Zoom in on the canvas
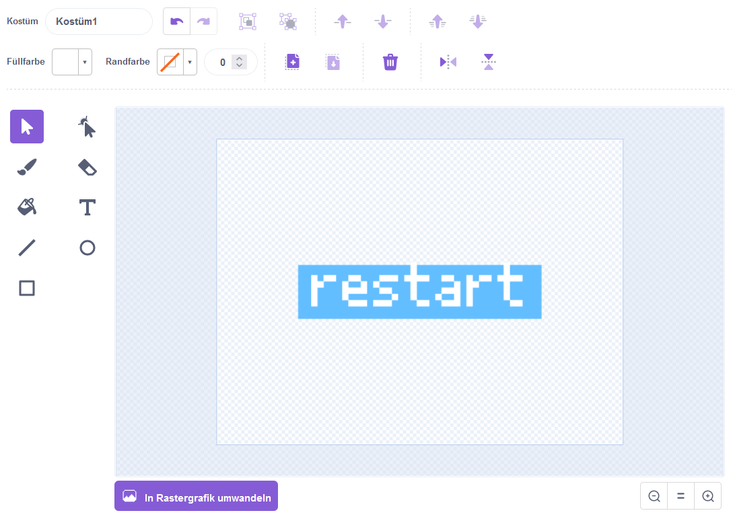Image resolution: width=733 pixels, height=517 pixels. point(707,496)
